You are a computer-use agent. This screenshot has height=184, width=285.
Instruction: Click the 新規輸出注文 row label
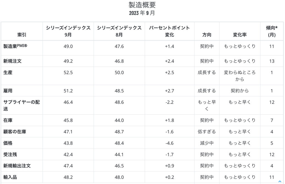[x=17, y=166]
